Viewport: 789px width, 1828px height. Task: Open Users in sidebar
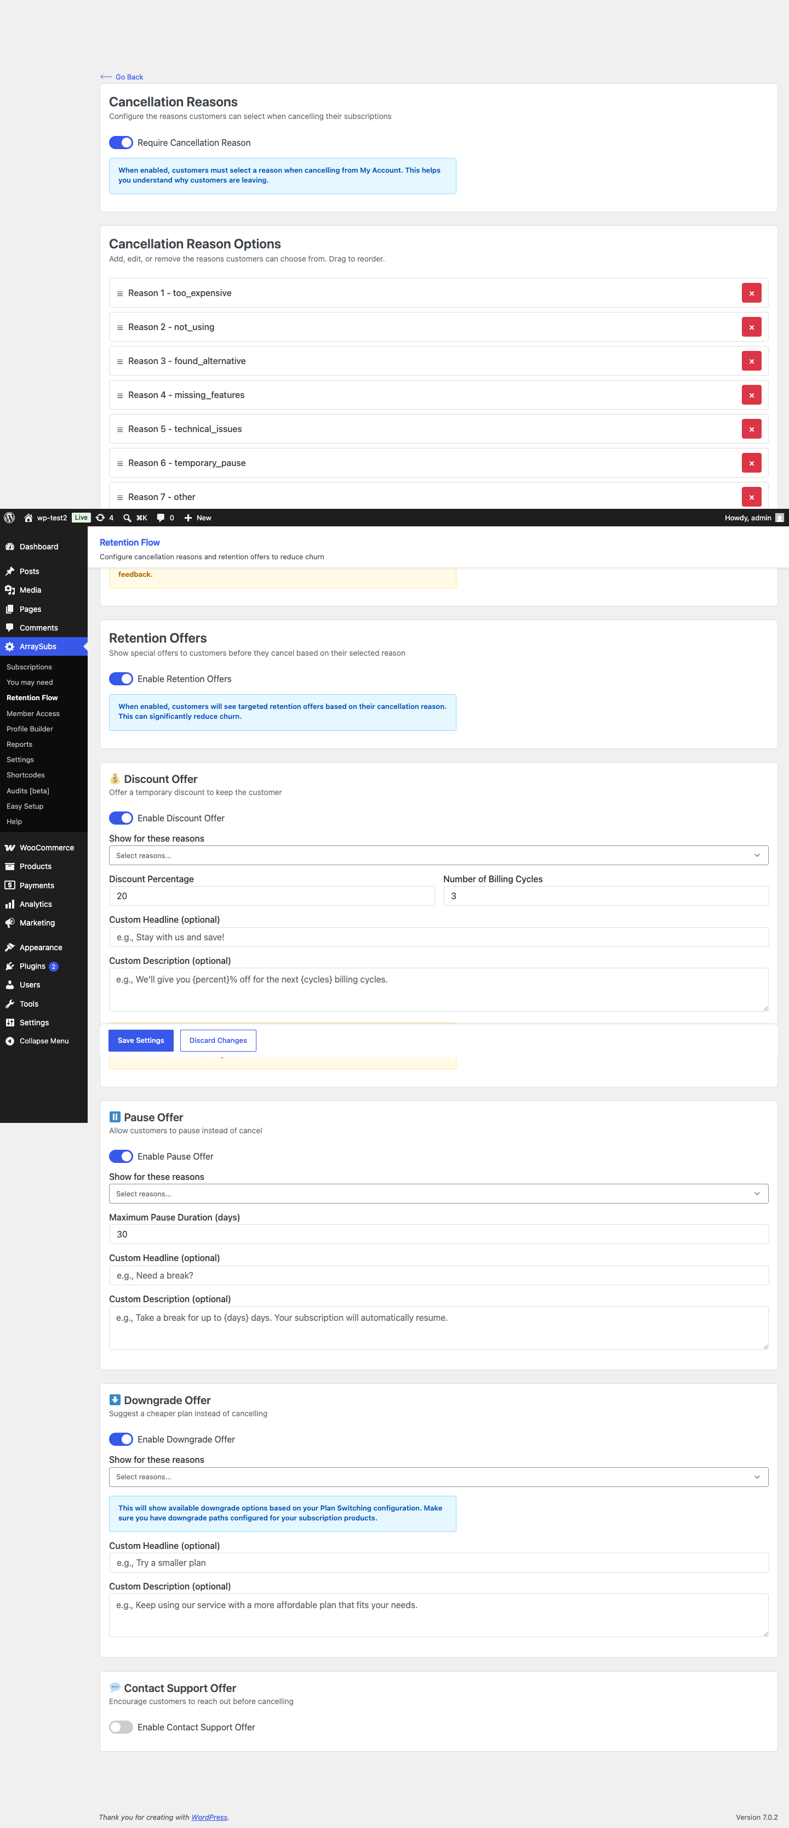click(30, 986)
